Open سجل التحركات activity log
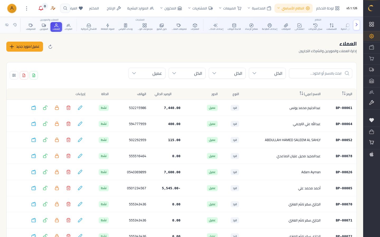This screenshot has width=380, height=237. (315, 26)
